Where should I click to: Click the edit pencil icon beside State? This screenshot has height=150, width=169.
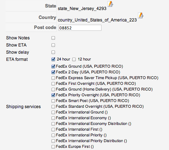pyautogui.click(x=110, y=4)
